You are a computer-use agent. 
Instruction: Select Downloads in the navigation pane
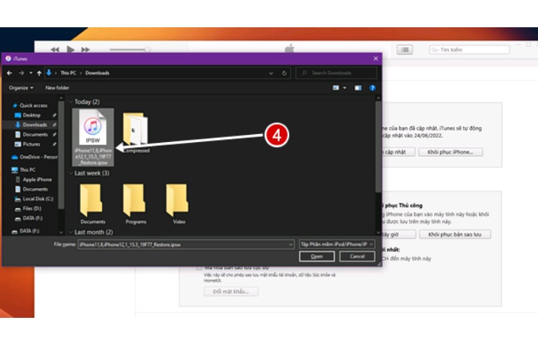(31, 125)
